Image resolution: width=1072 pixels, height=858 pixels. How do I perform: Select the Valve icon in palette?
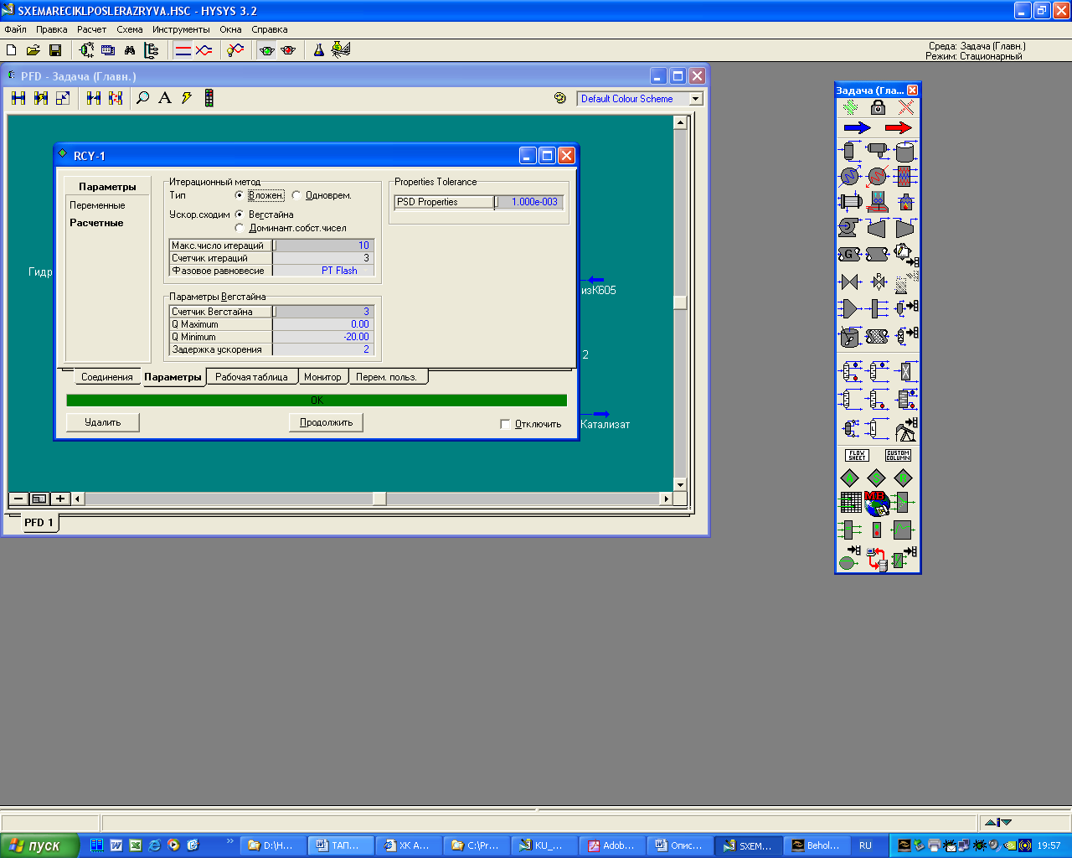[x=850, y=282]
